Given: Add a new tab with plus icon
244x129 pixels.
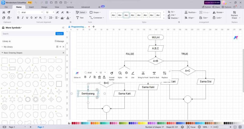Looking at the screenshot, I should [x=94, y=27].
